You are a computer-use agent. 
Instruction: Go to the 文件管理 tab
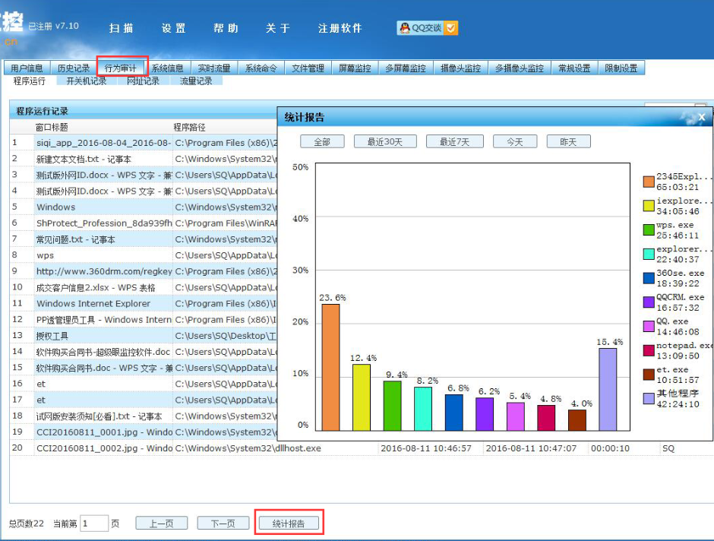(x=308, y=68)
